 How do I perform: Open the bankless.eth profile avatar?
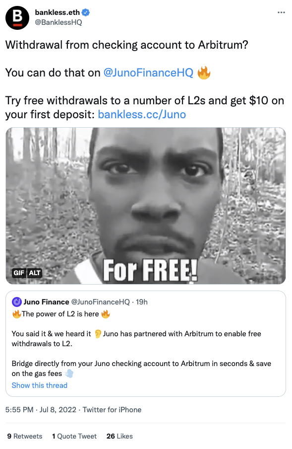17,18
